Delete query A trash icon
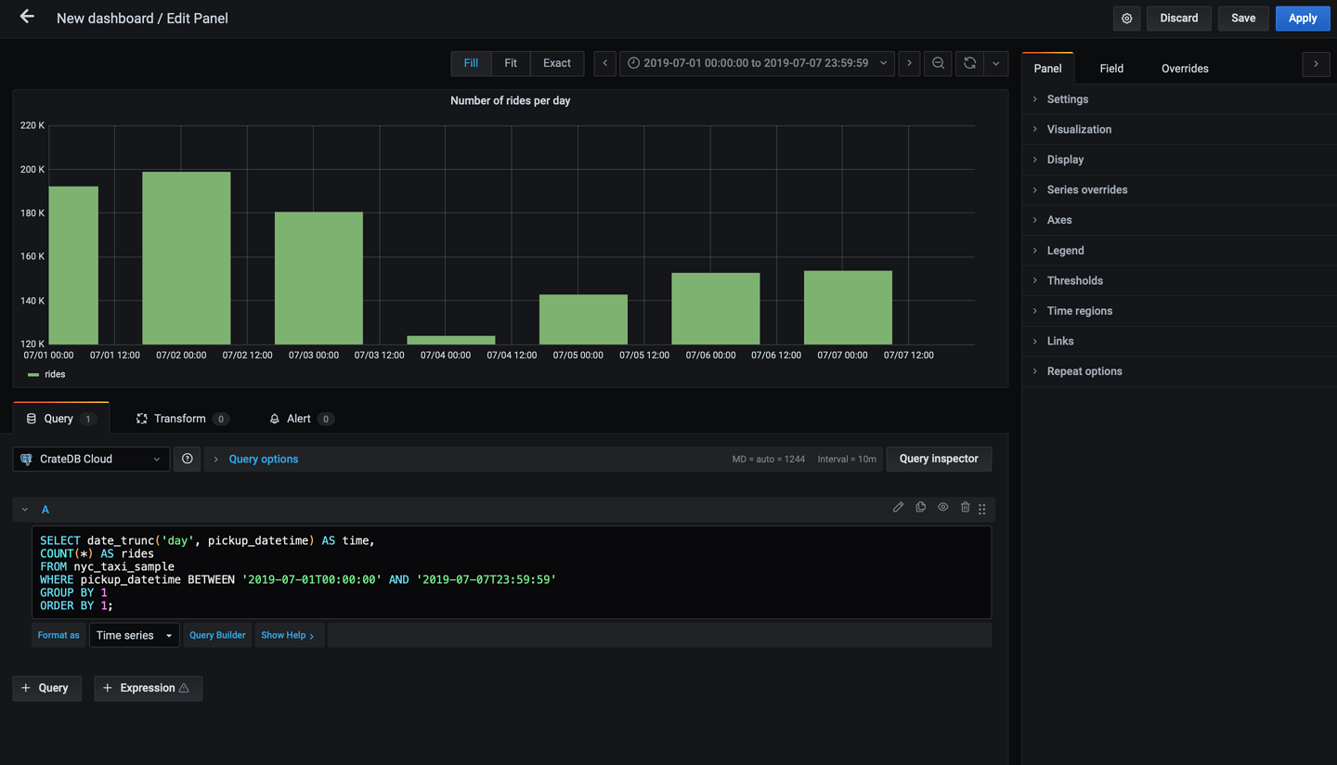The height and width of the screenshot is (765, 1337). (x=965, y=507)
